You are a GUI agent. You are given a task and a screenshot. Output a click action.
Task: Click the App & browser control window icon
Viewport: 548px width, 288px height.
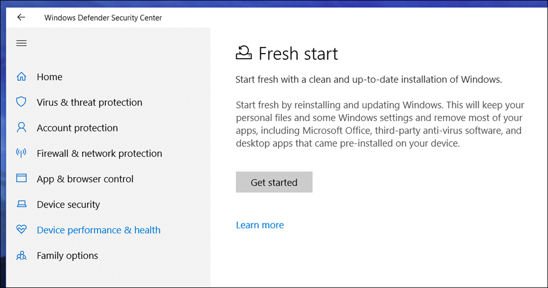coord(21,178)
